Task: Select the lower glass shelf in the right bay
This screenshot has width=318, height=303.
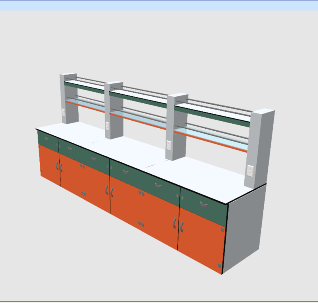Action: coord(210,139)
